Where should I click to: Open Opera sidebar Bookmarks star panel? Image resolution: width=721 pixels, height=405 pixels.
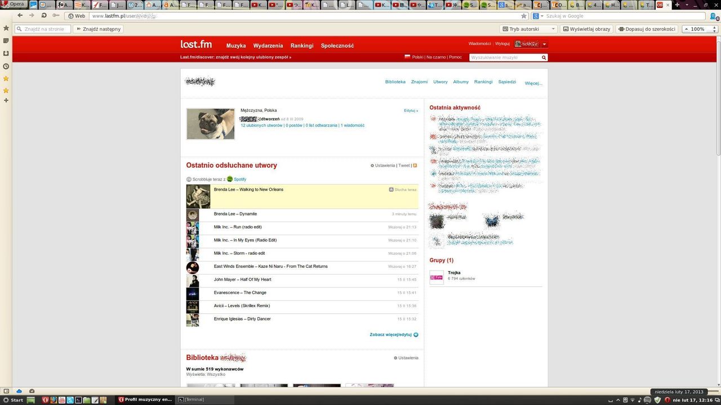(x=6, y=28)
